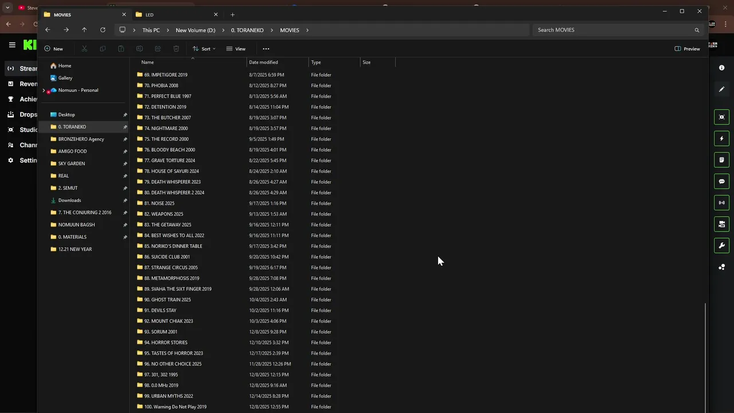734x413 pixels.
Task: Sort by the Type column header
Action: point(316,62)
